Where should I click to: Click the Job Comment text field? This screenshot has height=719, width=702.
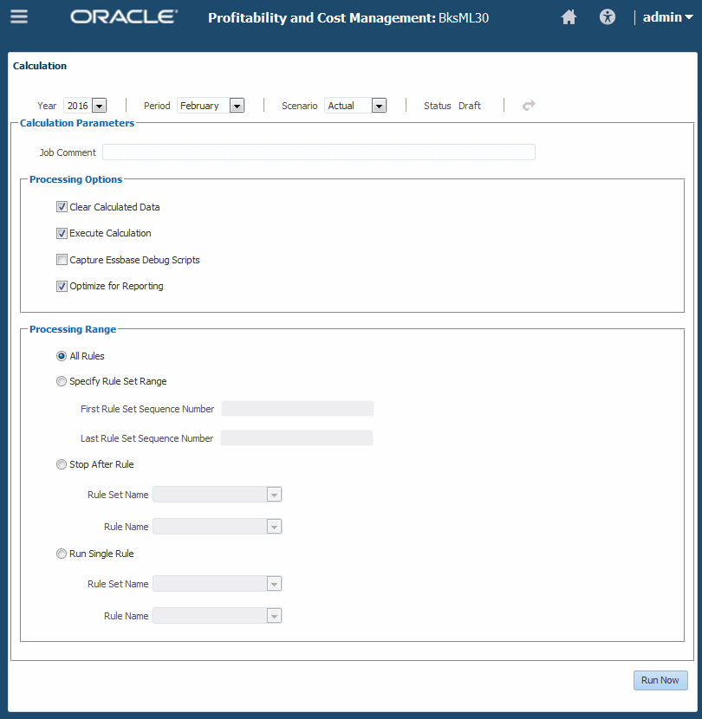tap(318, 152)
